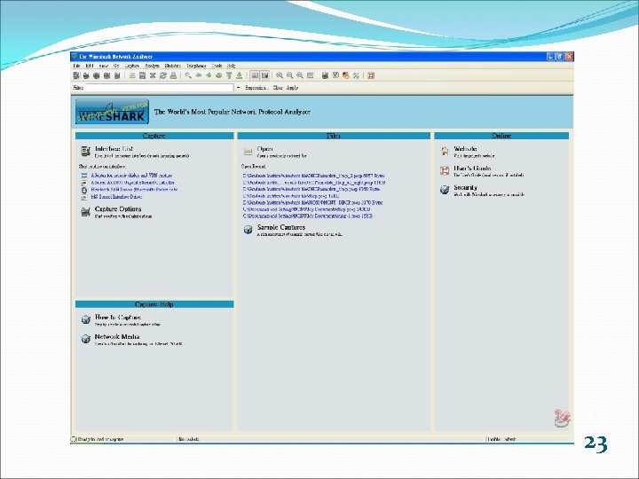Expand the filter history dropdown arrow

pyautogui.click(x=239, y=88)
